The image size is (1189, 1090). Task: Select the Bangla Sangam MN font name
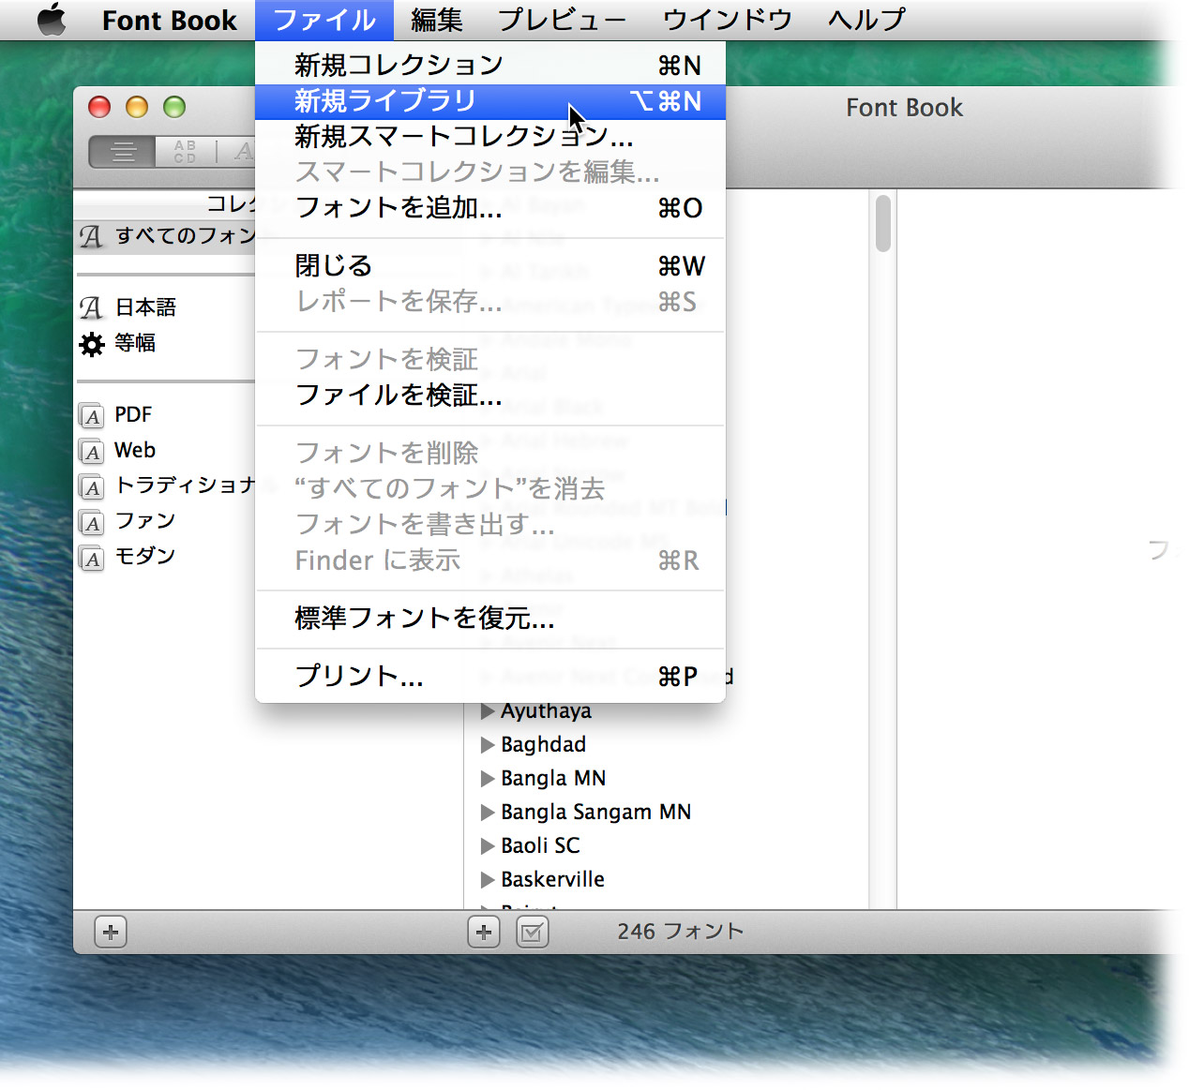tap(595, 813)
